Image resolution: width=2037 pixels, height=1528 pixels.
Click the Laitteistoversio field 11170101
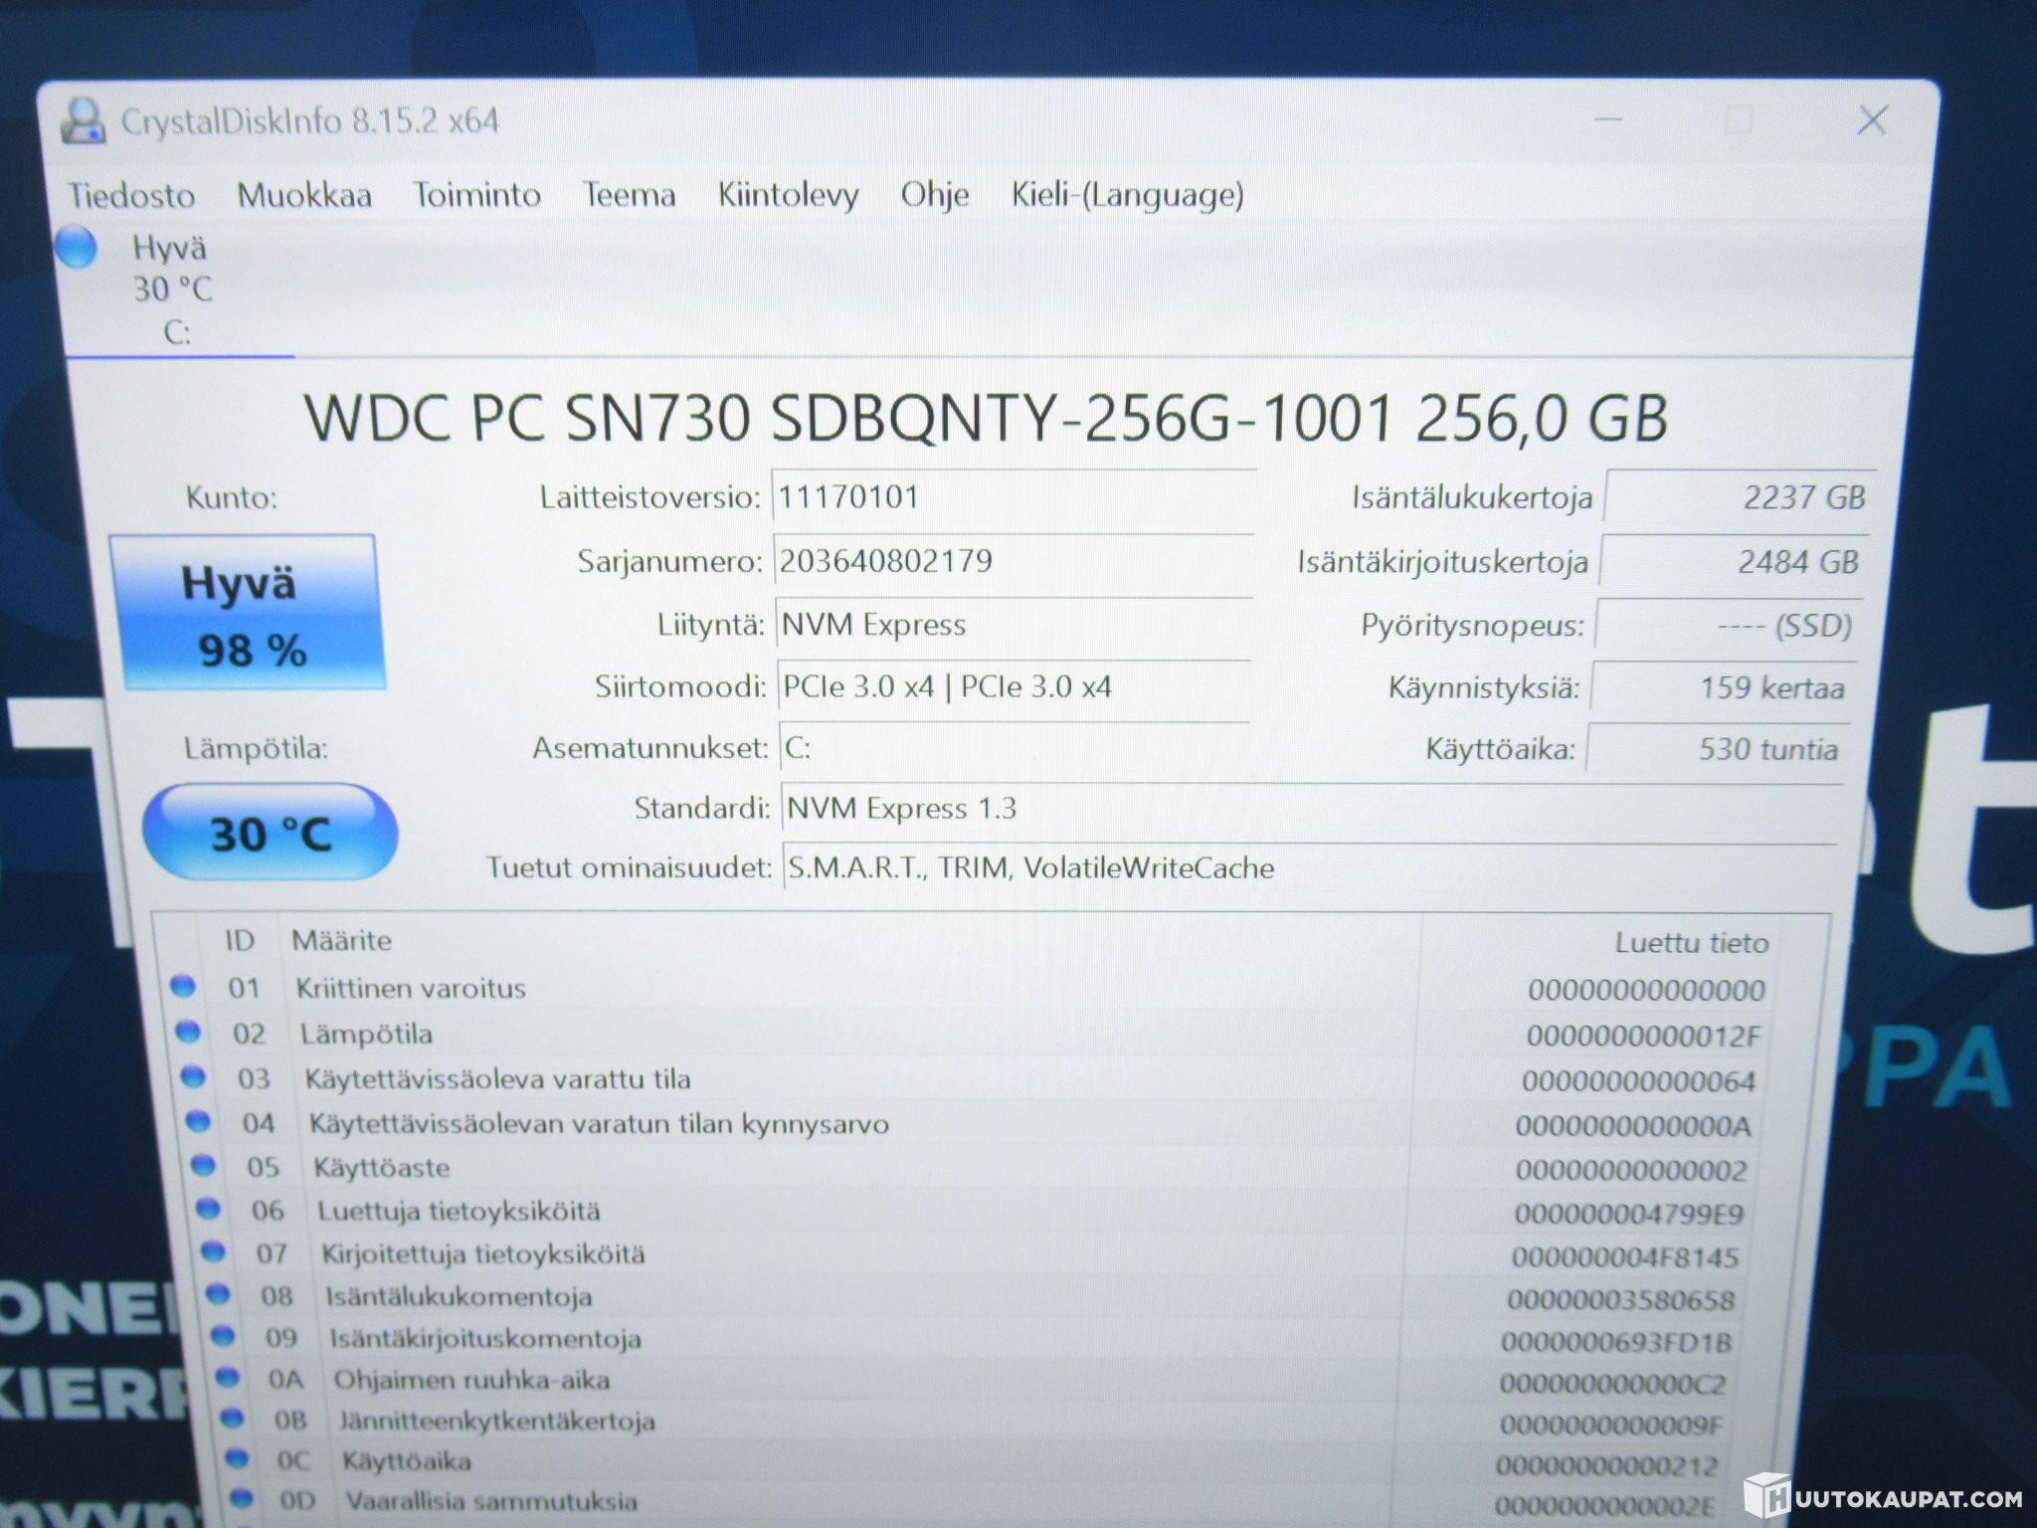click(1013, 496)
